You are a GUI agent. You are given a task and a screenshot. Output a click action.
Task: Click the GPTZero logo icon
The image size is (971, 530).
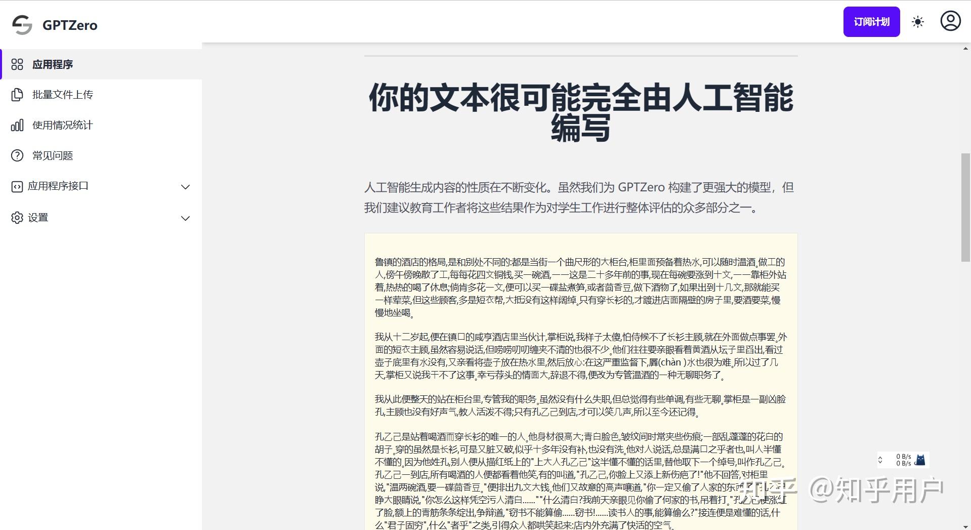pos(21,24)
